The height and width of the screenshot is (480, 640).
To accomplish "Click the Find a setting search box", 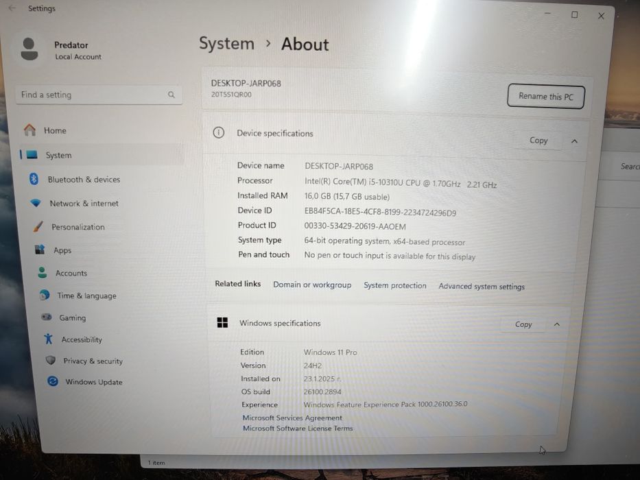I will pyautogui.click(x=99, y=95).
